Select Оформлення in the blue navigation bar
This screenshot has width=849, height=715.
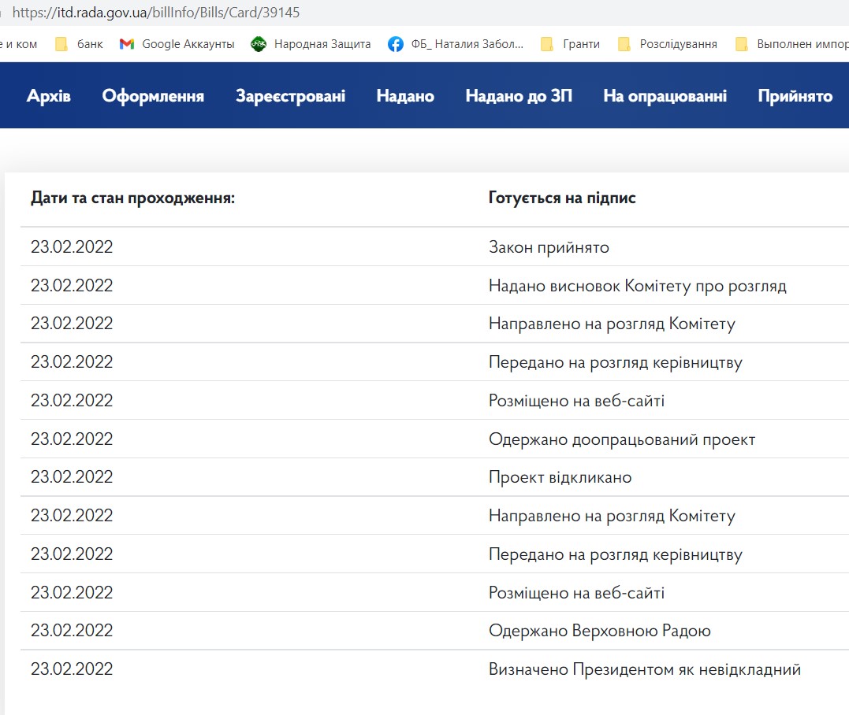click(153, 96)
